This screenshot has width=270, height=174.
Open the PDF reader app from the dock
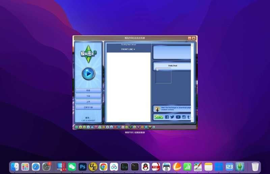pos(156,167)
